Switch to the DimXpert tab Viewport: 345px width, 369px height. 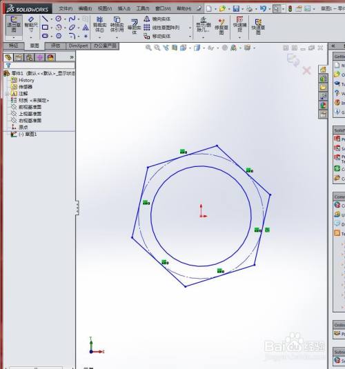(x=79, y=46)
